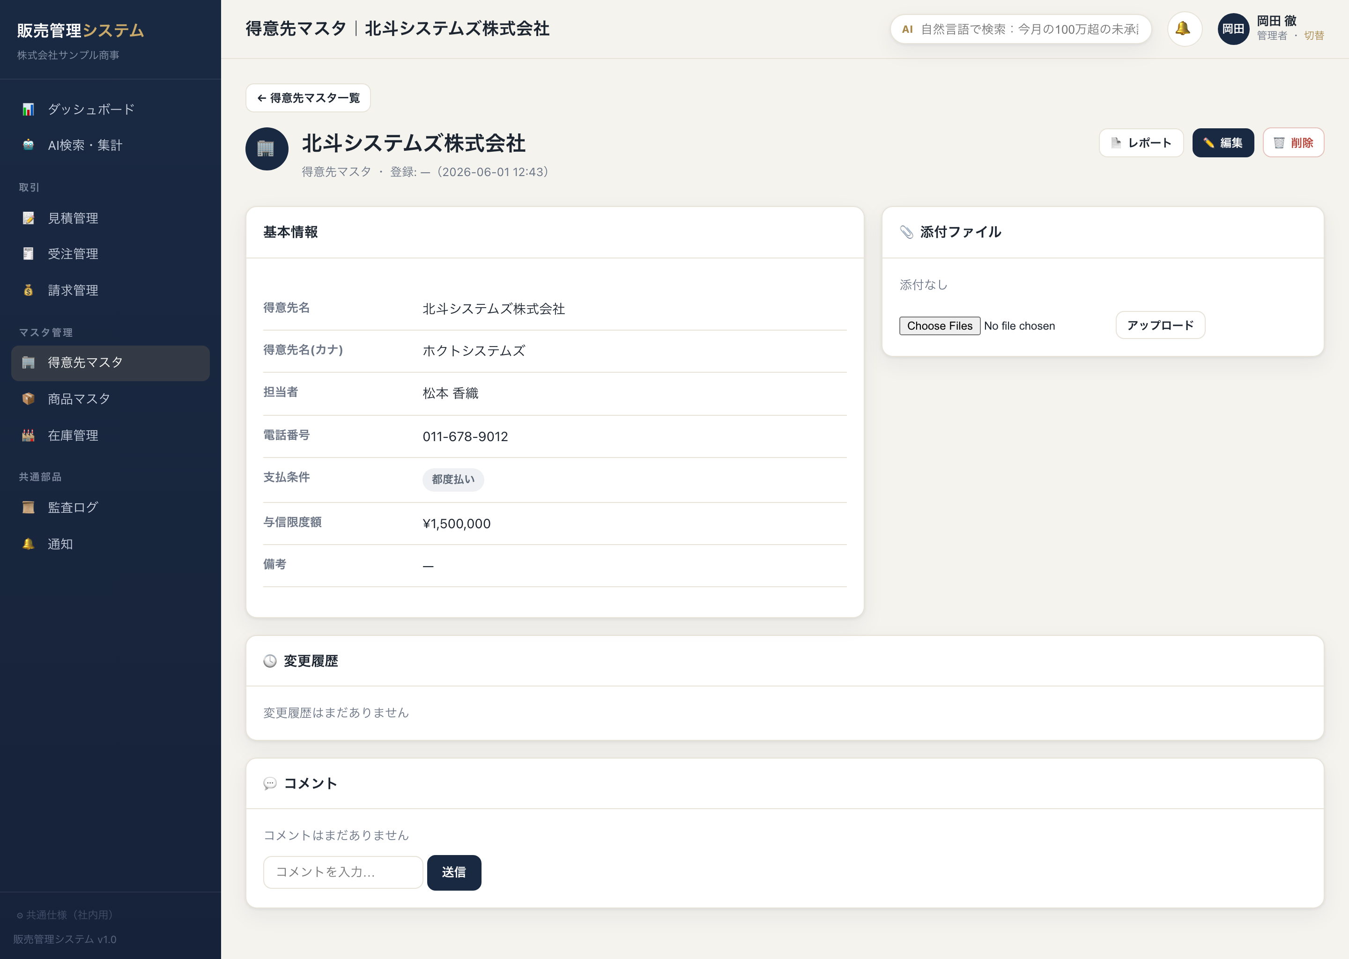Navigate to 受注管理
Image resolution: width=1349 pixels, height=959 pixels.
click(111, 254)
